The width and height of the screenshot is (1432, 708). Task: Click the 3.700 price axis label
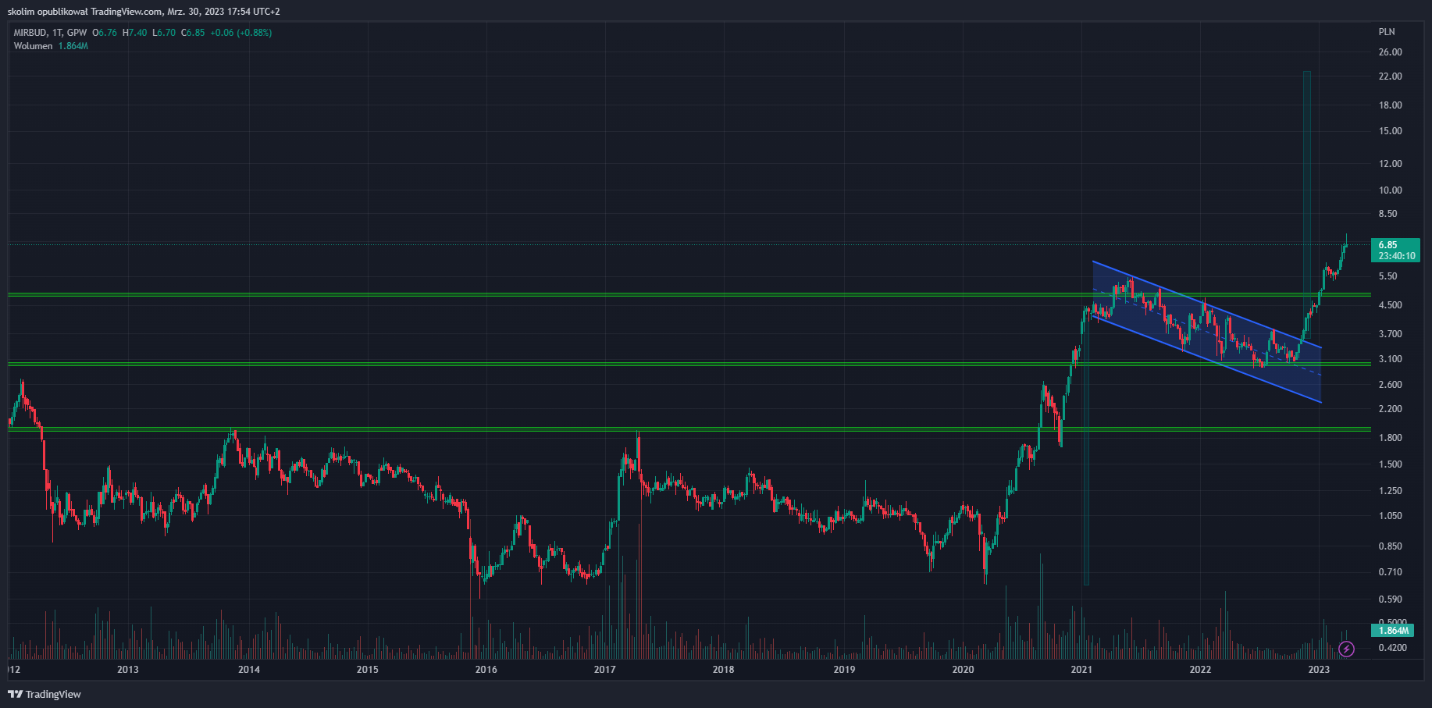[x=1390, y=334]
